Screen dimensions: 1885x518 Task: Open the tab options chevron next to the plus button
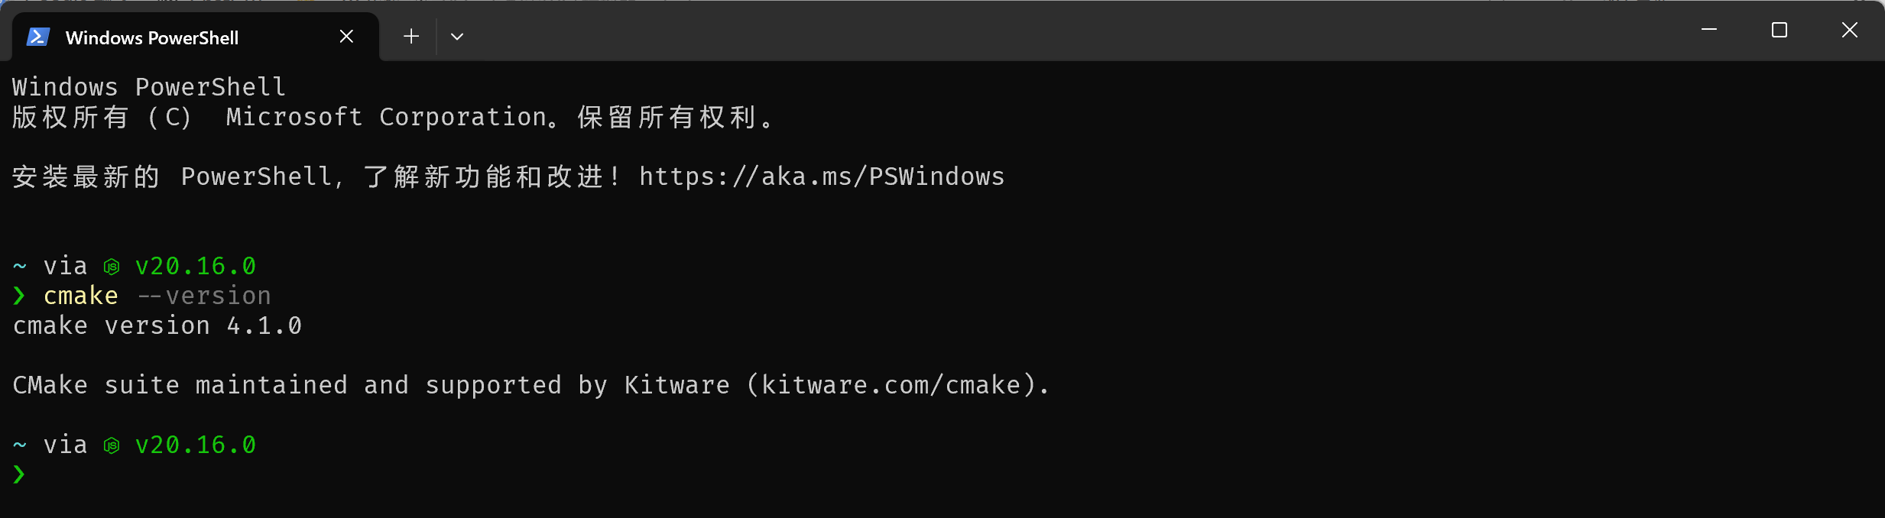pyautogui.click(x=456, y=36)
